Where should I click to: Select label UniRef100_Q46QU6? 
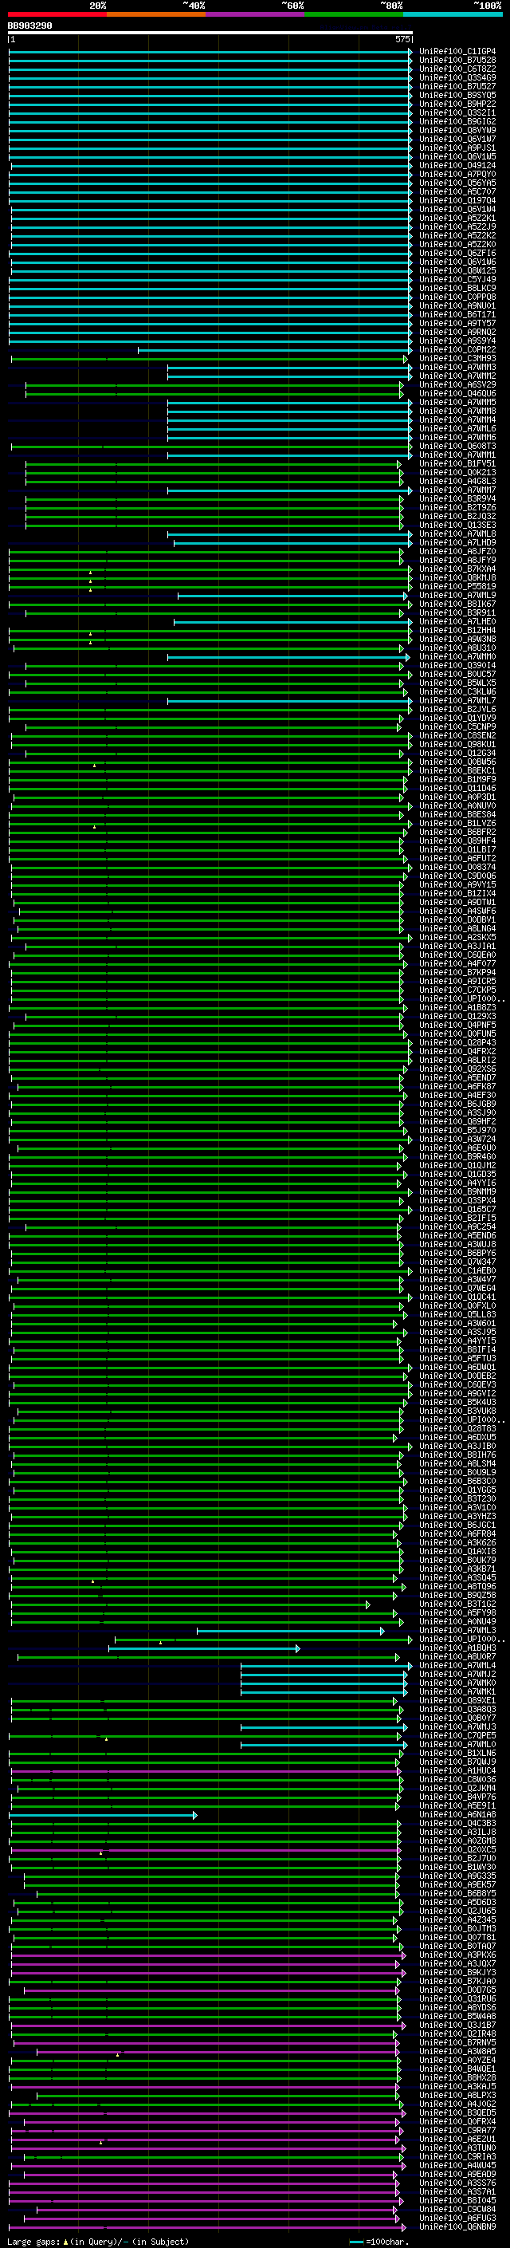pyautogui.click(x=457, y=394)
